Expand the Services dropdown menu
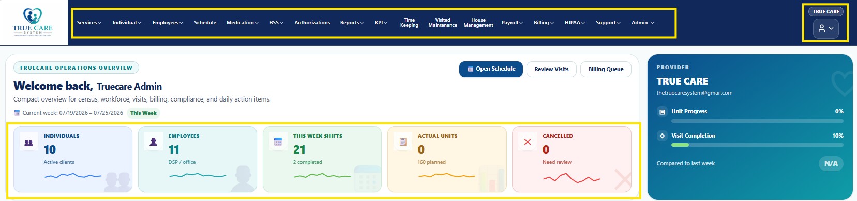This screenshot has width=857, height=201. coord(89,23)
